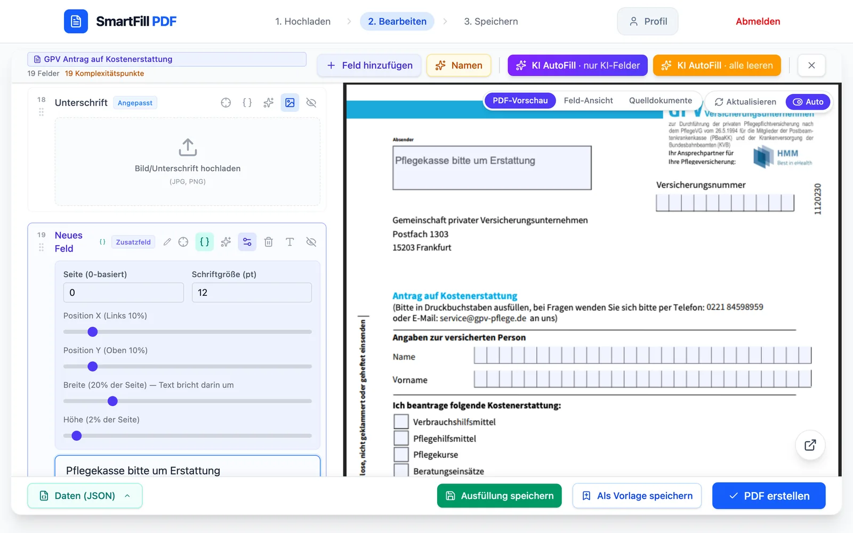The image size is (853, 533).
Task: Adjust the Position X slider handle
Action: [x=93, y=332]
